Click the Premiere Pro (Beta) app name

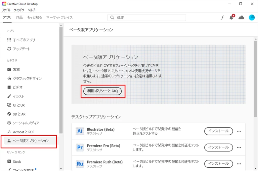coord(104,146)
